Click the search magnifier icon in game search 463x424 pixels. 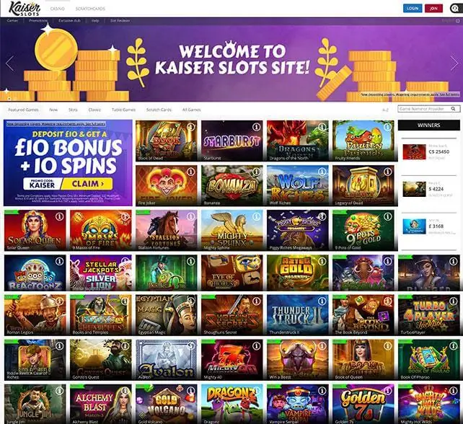pos(453,109)
